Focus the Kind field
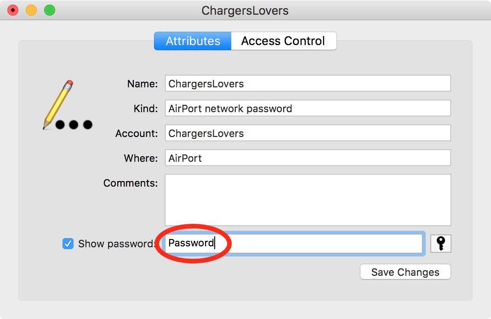 point(307,108)
